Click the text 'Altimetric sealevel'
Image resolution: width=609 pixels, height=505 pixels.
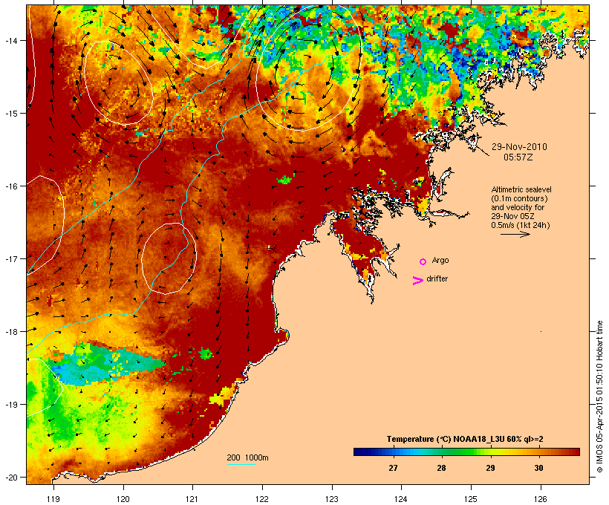521,189
